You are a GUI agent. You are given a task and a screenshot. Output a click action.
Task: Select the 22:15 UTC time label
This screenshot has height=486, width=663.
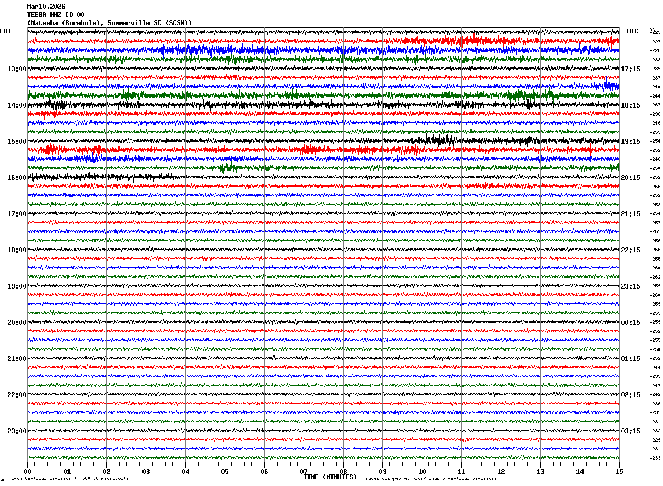[631, 250]
